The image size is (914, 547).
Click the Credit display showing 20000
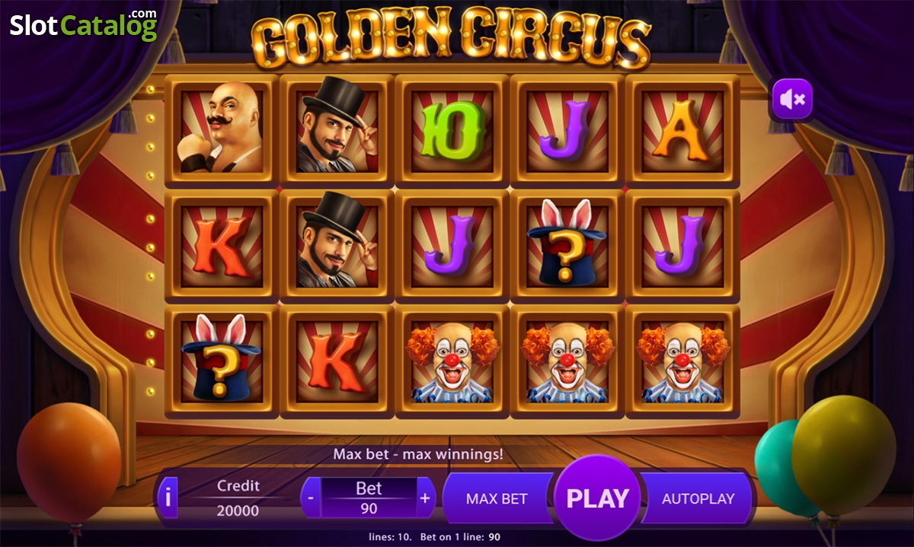click(x=238, y=498)
